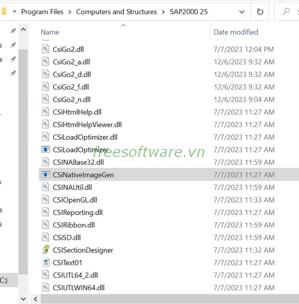The width and height of the screenshot is (299, 304).
Task: Select the file name CSIUTL64_2.dll
Action: coord(75,275)
